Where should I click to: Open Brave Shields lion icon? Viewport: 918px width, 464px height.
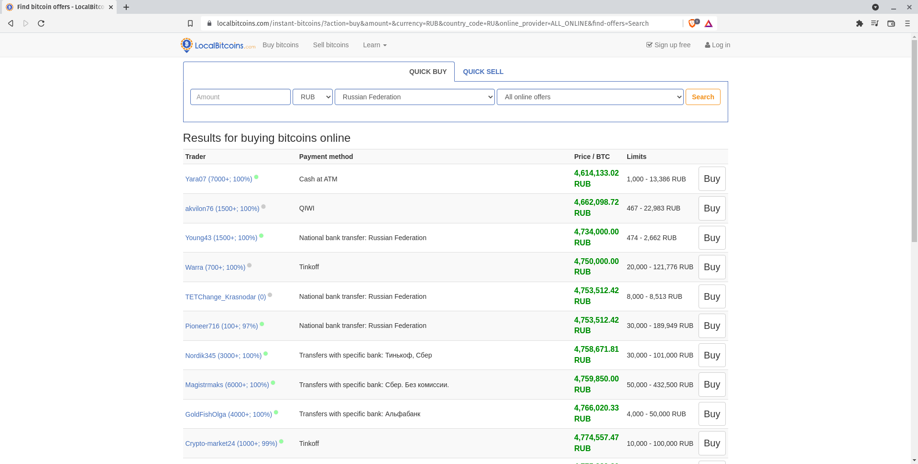692,23
